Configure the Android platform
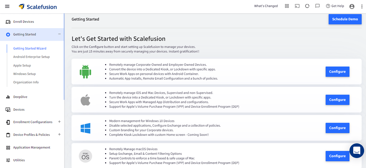This screenshot has height=168, width=366. click(337, 72)
